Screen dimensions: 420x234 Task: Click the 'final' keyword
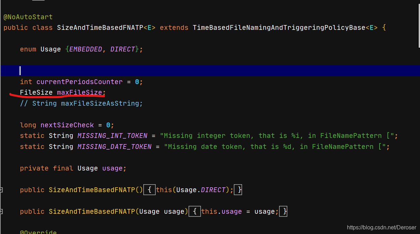click(x=63, y=168)
